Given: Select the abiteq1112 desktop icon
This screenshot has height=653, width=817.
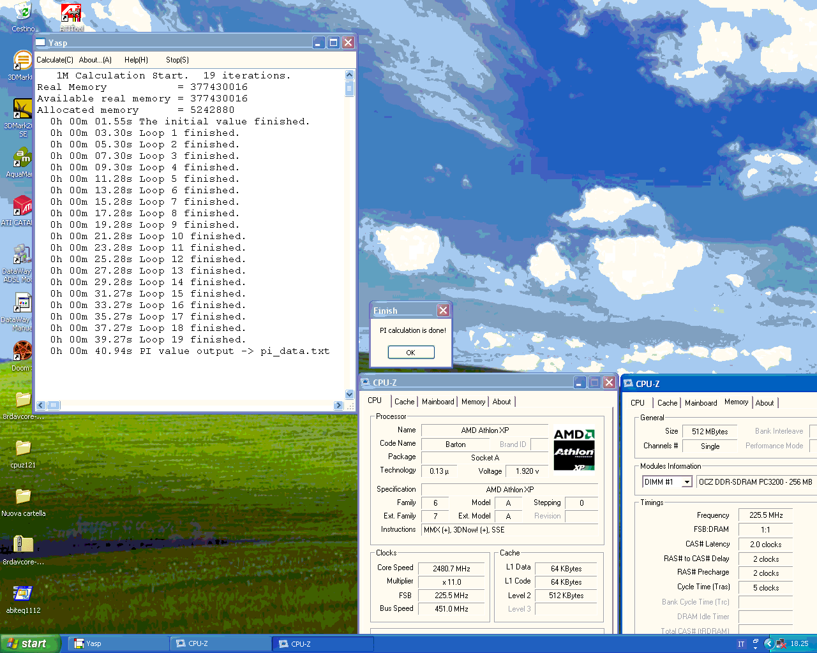Looking at the screenshot, I should (x=23, y=599).
